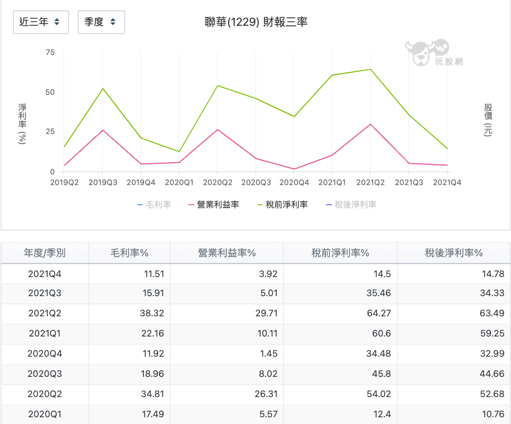The image size is (511, 424).
Task: Click the value 34.81 in 2020Q2 row
Action: (x=152, y=394)
